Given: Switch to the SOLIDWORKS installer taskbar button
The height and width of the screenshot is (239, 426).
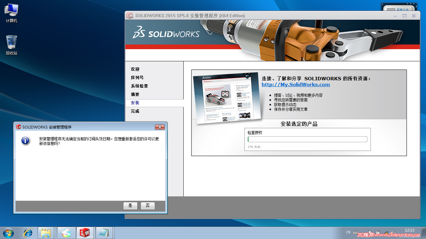Looking at the screenshot, I should pyautogui.click(x=85, y=233).
